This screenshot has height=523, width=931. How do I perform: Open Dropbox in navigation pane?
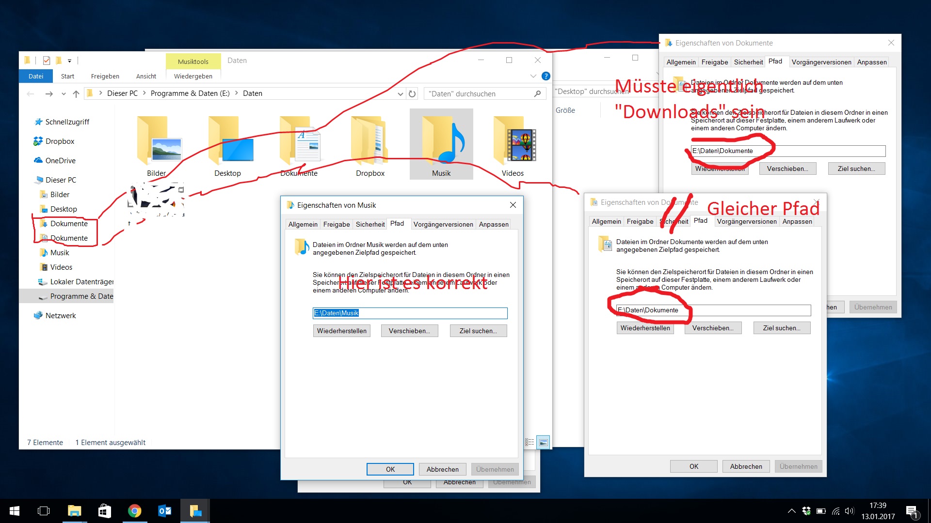click(60, 141)
